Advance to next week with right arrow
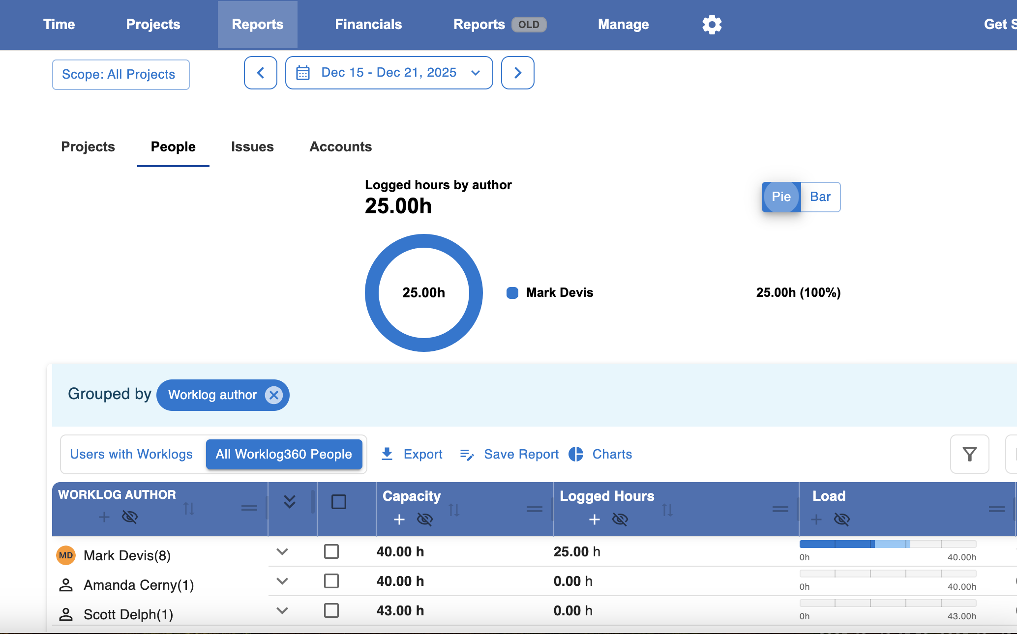 click(x=518, y=73)
